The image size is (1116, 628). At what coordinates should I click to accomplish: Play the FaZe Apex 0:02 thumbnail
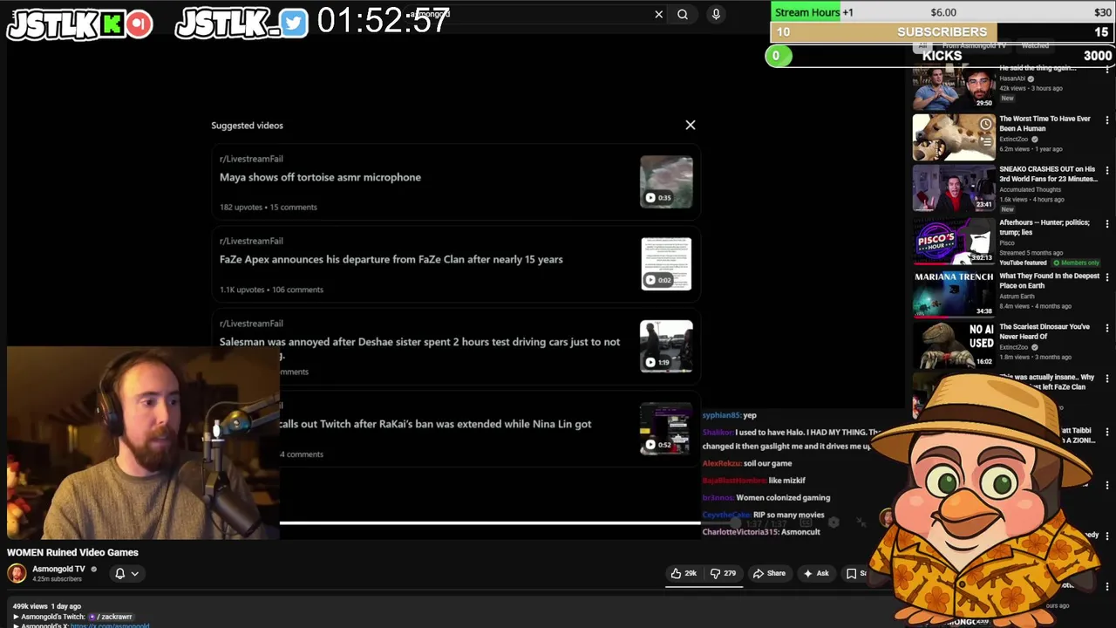[666, 263]
